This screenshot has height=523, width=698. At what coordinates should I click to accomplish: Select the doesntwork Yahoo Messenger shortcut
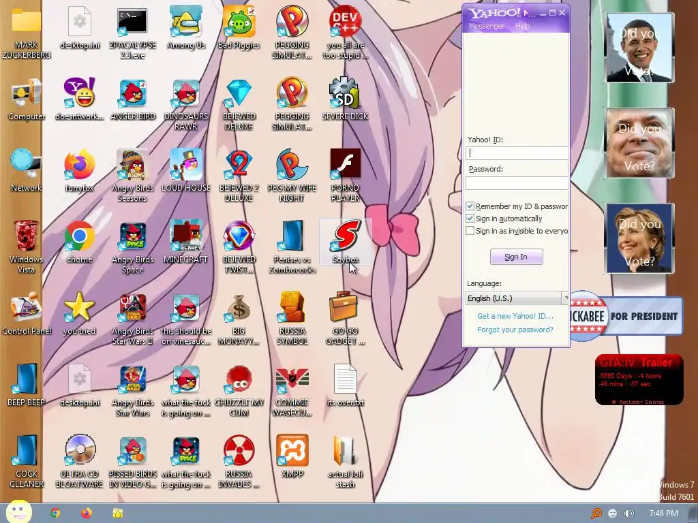(x=79, y=100)
